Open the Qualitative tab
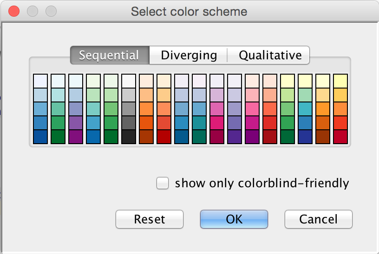 [x=270, y=56]
